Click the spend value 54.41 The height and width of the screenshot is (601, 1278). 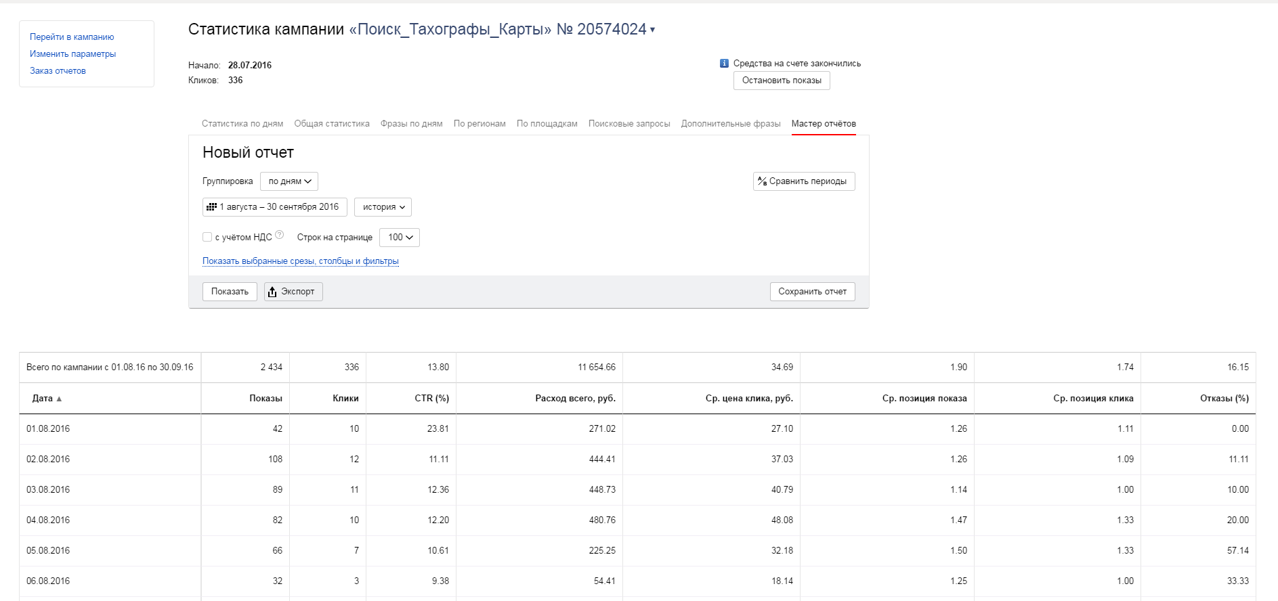[604, 581]
